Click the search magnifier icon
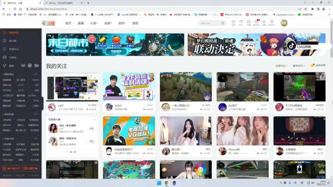This screenshot has width=333, height=187. (223, 23)
